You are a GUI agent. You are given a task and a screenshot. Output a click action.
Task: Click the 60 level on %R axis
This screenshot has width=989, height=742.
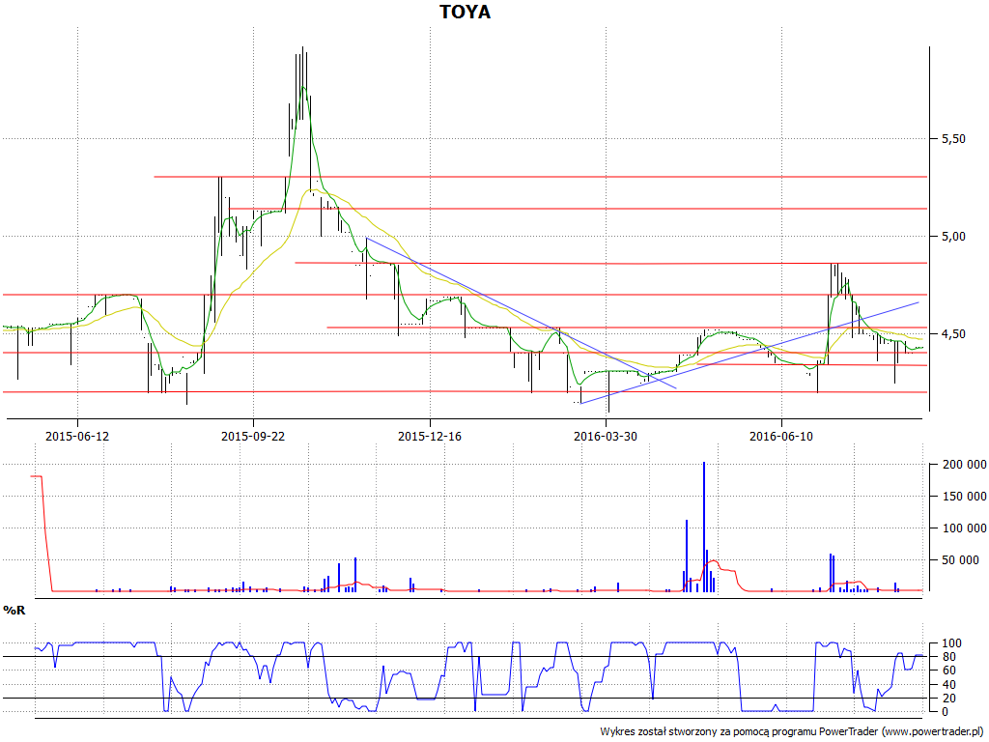[948, 671]
